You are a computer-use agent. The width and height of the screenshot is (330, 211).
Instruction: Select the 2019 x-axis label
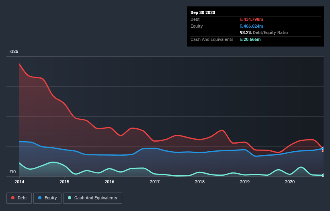tap(245, 182)
